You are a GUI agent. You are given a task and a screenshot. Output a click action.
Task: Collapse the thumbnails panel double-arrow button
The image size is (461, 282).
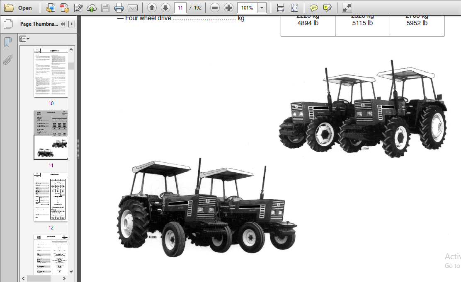63,24
